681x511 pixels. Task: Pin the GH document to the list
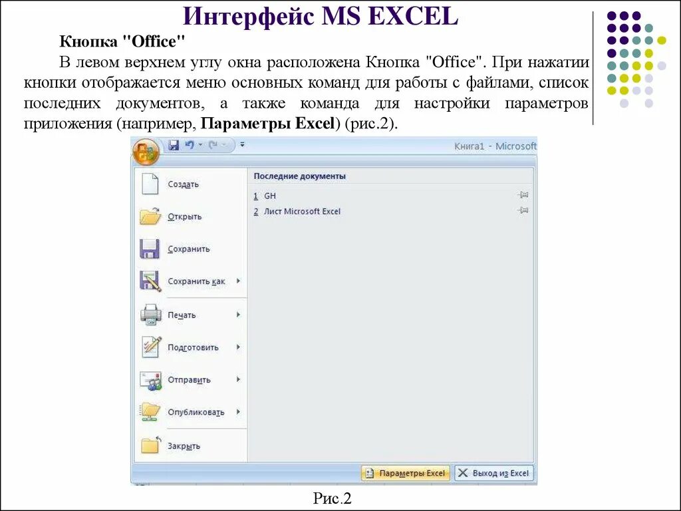pos(523,195)
